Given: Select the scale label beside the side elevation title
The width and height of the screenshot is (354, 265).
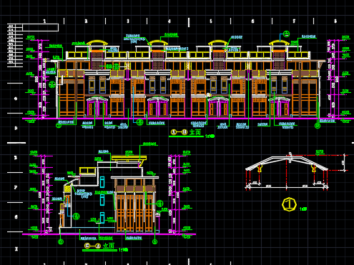Looking at the screenshot, I should [123, 250].
